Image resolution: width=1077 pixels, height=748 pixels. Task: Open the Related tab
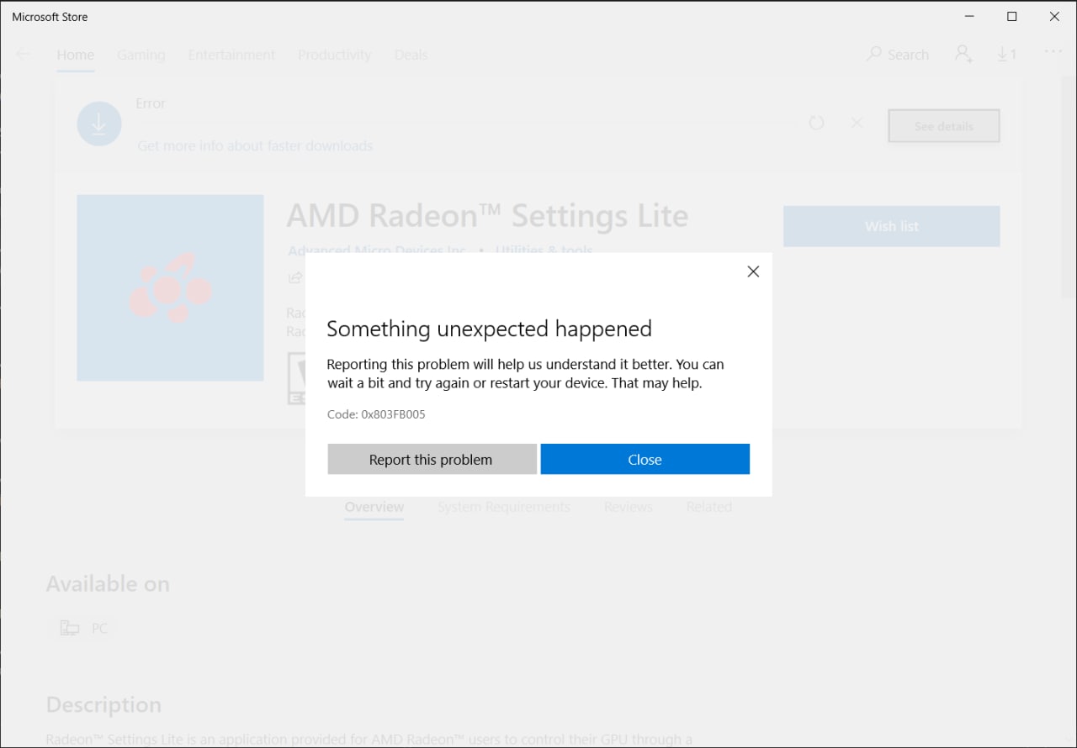[709, 507]
